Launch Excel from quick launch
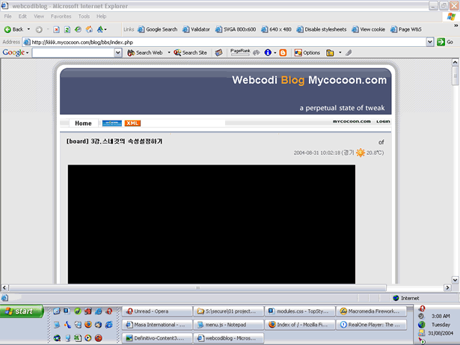The height and width of the screenshot is (345, 460). tap(78, 338)
